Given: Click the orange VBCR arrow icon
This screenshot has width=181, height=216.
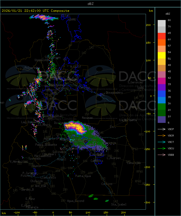Looking at the screenshot, I should click(162, 135).
